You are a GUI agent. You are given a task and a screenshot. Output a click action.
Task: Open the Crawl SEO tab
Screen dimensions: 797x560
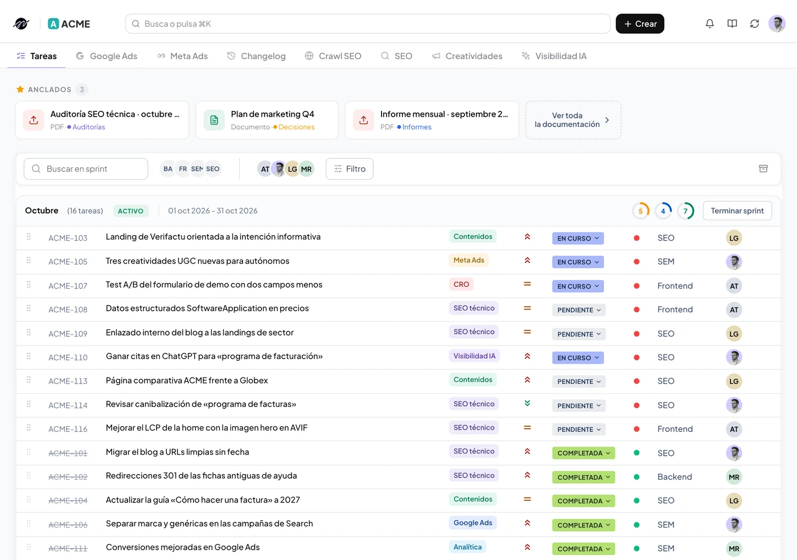(x=333, y=56)
